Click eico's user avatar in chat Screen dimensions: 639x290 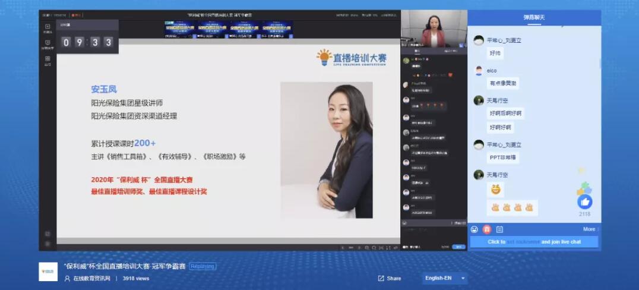click(x=479, y=71)
